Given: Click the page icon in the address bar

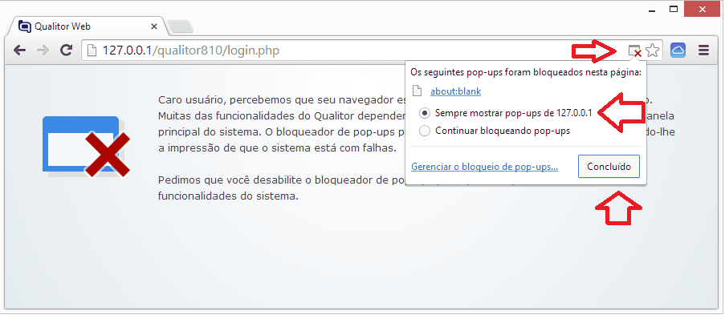Looking at the screenshot, I should click(x=92, y=50).
